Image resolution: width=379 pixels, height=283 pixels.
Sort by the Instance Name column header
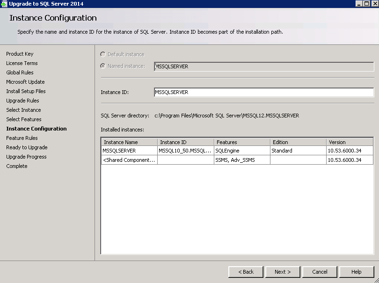[129, 142]
